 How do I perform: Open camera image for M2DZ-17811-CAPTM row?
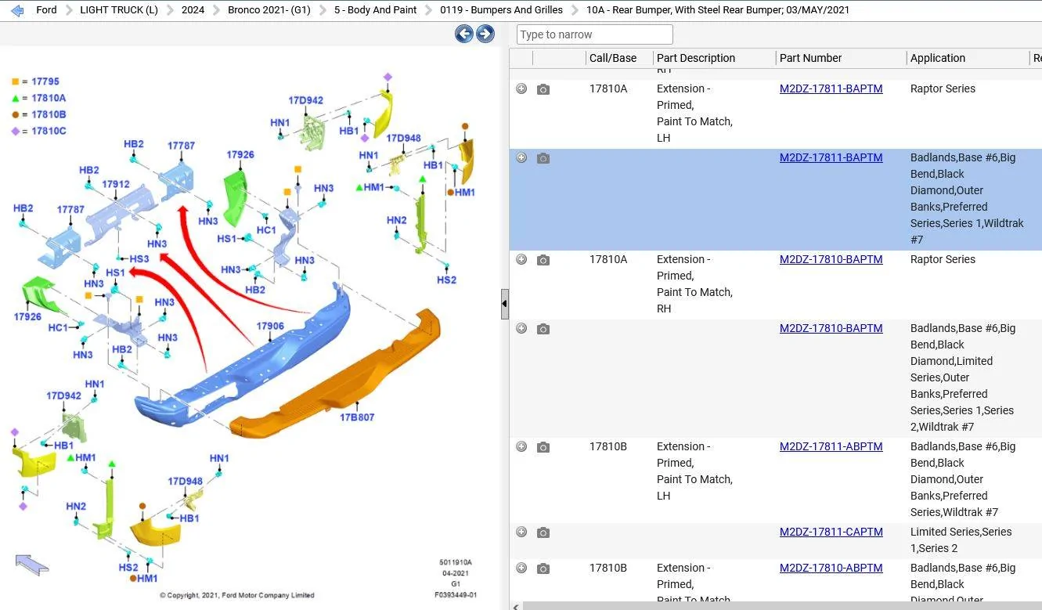pos(543,532)
